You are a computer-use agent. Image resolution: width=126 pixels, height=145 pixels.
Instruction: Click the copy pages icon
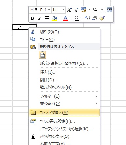(x=33, y=39)
